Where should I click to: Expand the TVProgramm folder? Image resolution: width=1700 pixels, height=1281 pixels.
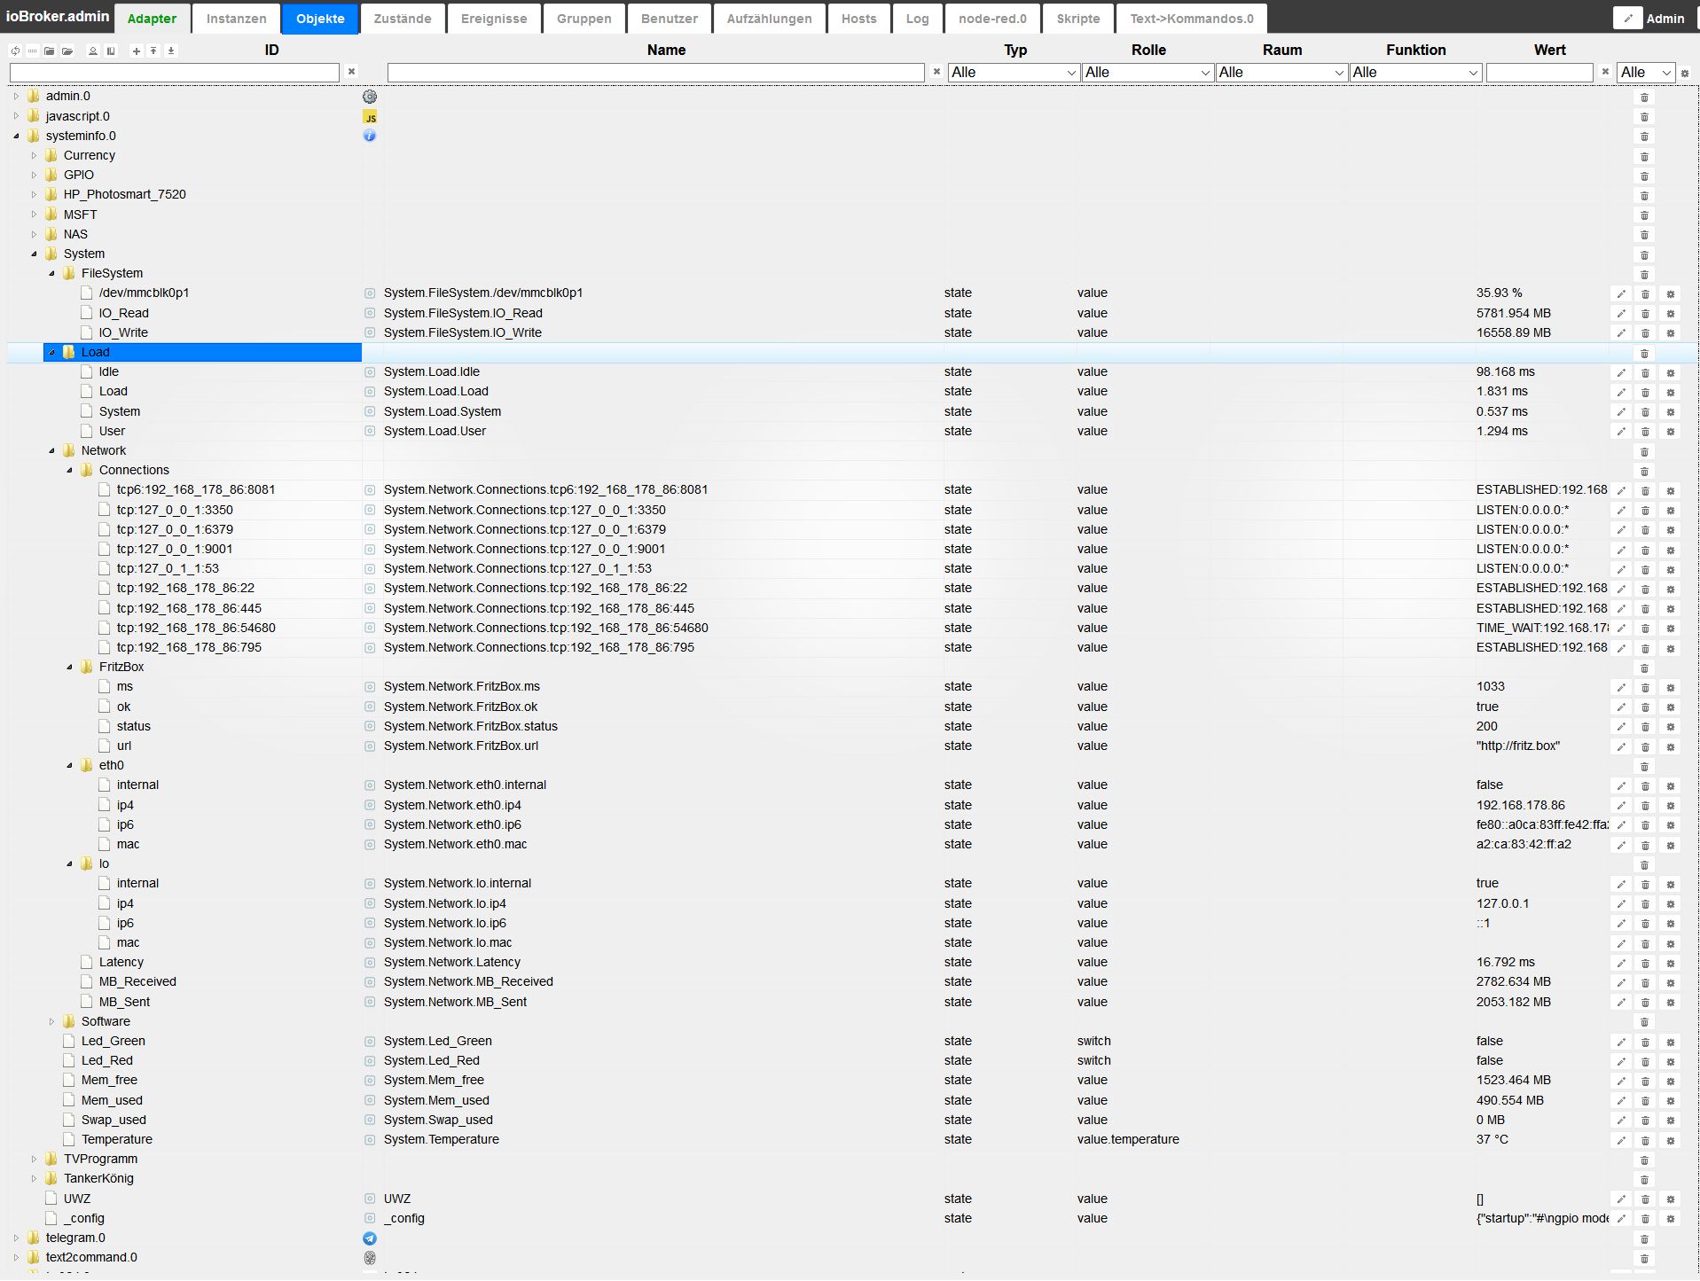pos(34,1160)
